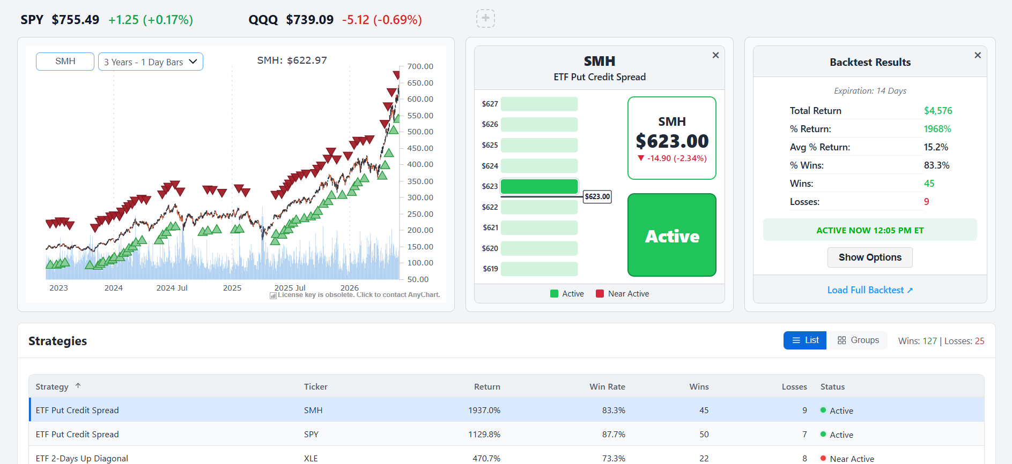
Task: Sort table by Return column header
Action: coord(487,386)
